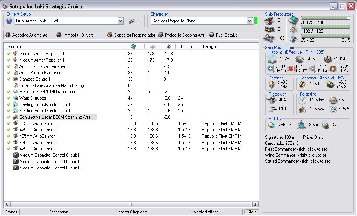Image resolution: width=357 pixels, height=216 pixels.
Task: Sort by the Charges column header
Action: point(210,47)
